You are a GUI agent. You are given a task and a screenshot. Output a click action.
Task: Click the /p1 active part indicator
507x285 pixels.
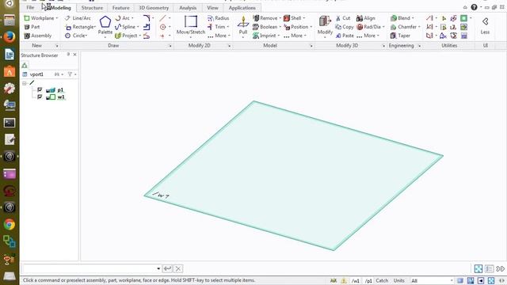368,280
